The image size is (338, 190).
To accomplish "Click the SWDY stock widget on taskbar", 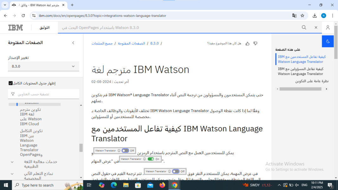I will (x=257, y=185).
